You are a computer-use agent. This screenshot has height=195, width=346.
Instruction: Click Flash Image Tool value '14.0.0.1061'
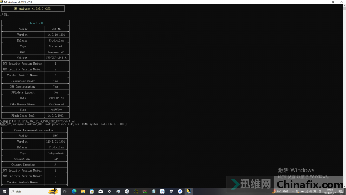[x=55, y=115]
